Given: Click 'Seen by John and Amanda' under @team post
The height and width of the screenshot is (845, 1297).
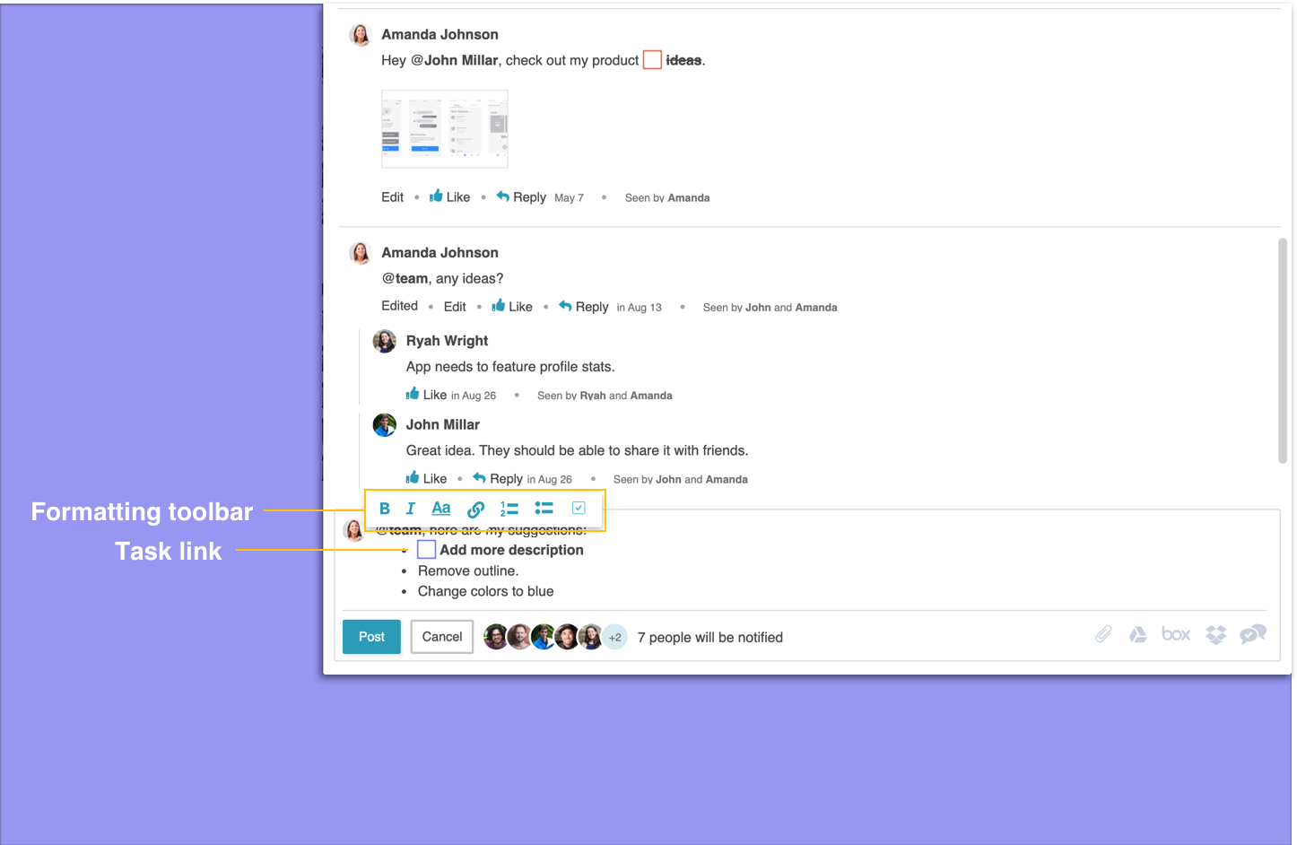Looking at the screenshot, I should [770, 307].
